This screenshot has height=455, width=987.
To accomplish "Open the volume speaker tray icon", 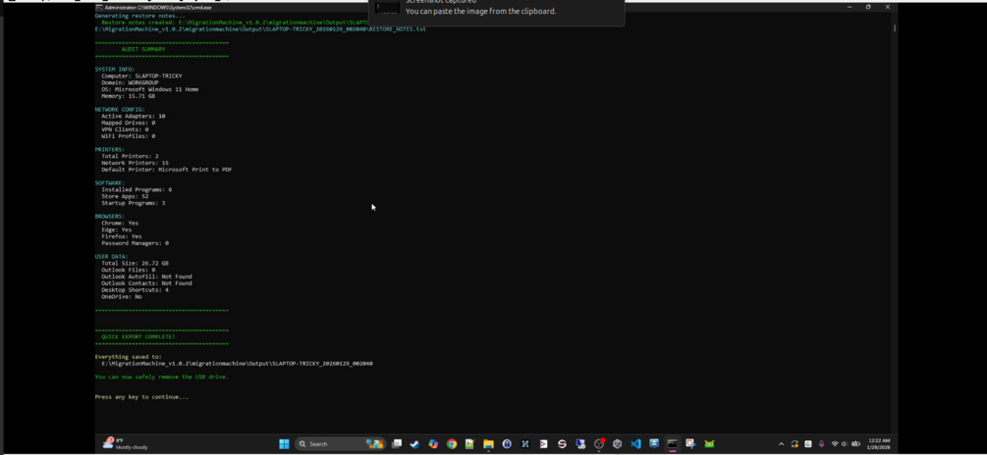I will (x=845, y=444).
